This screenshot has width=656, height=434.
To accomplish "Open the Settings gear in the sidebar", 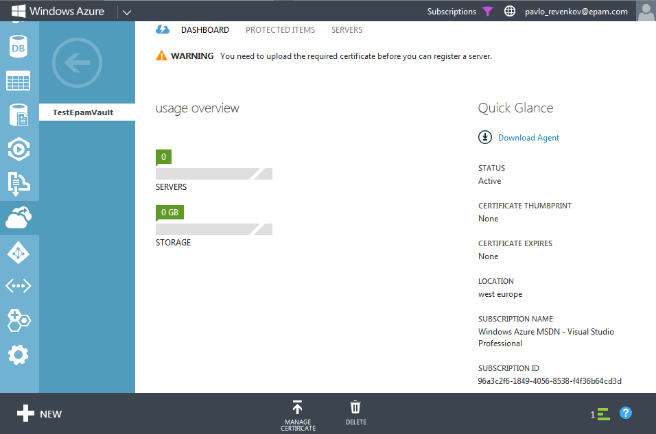I will coord(19,354).
